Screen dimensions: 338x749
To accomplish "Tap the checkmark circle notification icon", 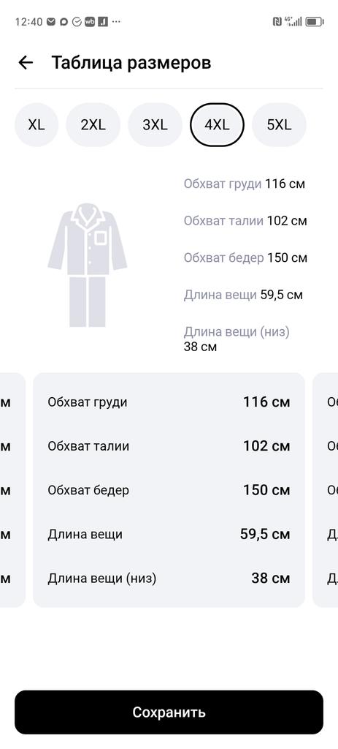I will pyautogui.click(x=77, y=21).
